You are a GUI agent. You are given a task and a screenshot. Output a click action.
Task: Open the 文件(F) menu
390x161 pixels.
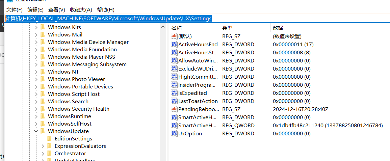click(x=15, y=10)
